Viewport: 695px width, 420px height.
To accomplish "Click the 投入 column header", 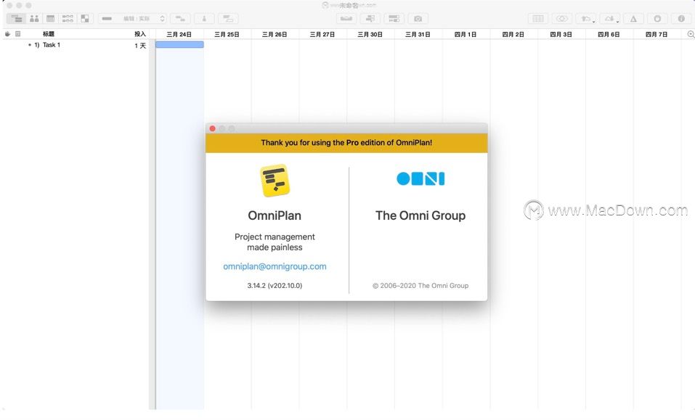I will (x=140, y=34).
